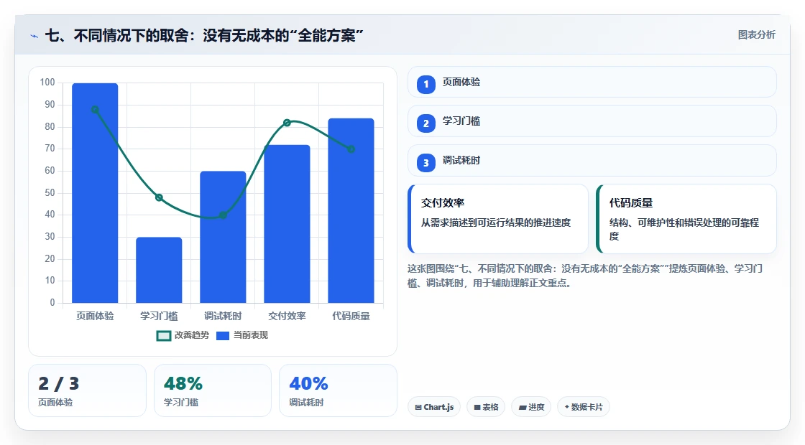This screenshot has height=445, width=805.
Task: Click the 100 y-axis value
Action: click(47, 83)
